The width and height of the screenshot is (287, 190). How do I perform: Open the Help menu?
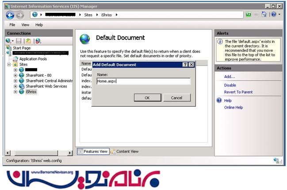pyautogui.click(x=39, y=25)
